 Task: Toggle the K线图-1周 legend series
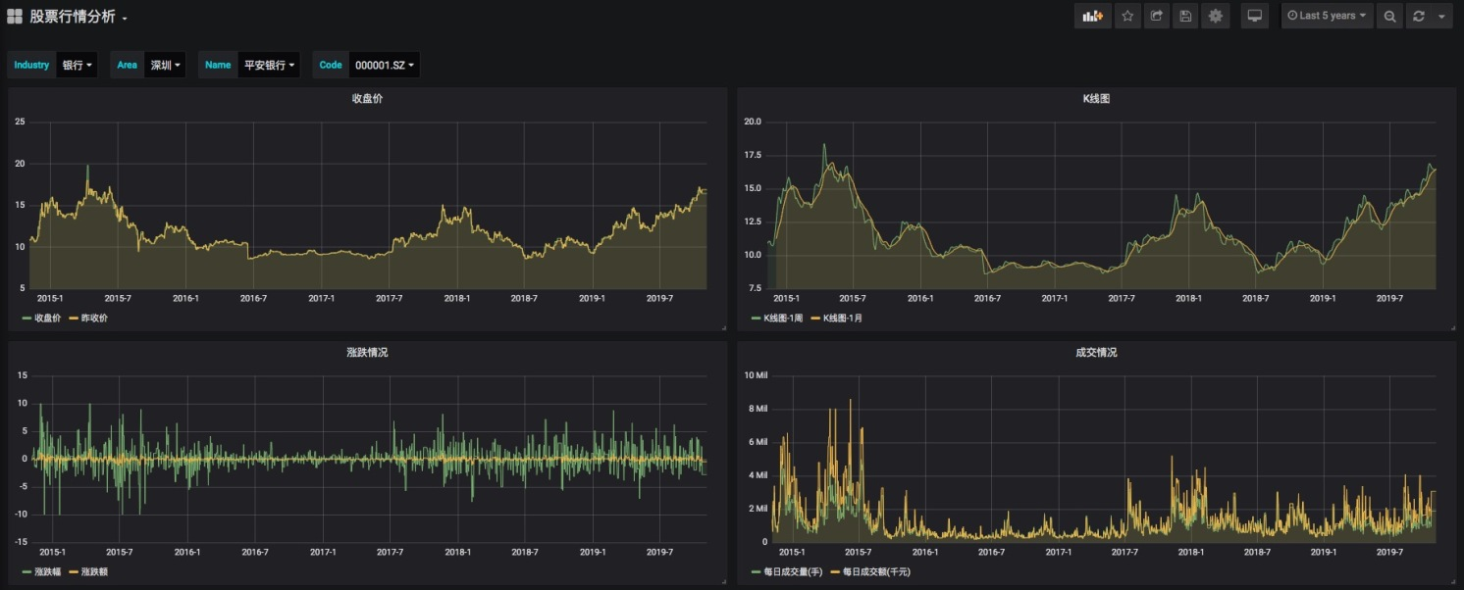point(785,319)
